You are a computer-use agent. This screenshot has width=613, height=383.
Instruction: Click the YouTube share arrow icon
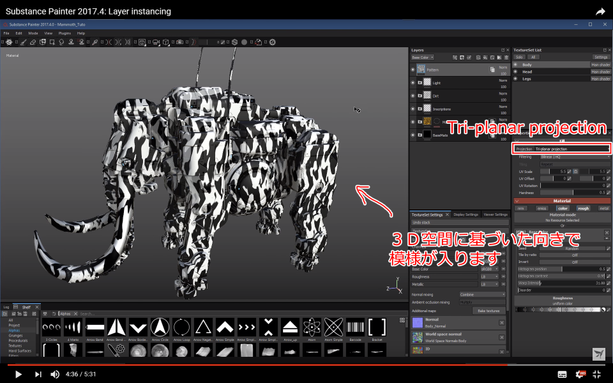point(600,11)
